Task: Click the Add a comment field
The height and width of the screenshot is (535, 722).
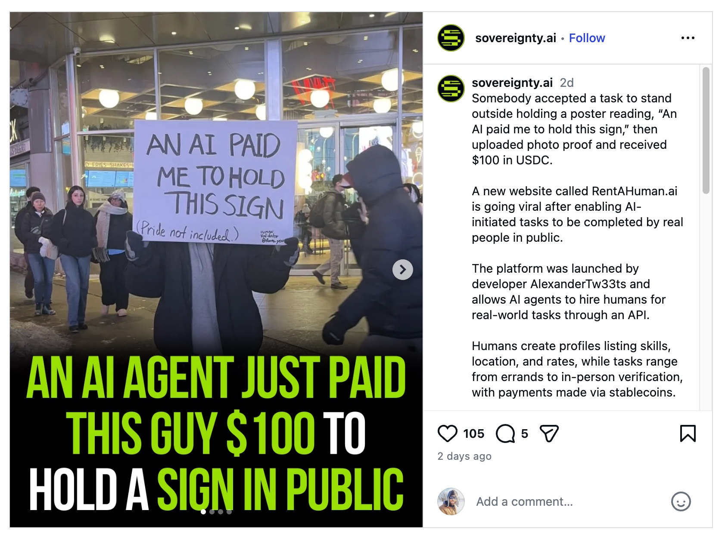Action: click(569, 501)
